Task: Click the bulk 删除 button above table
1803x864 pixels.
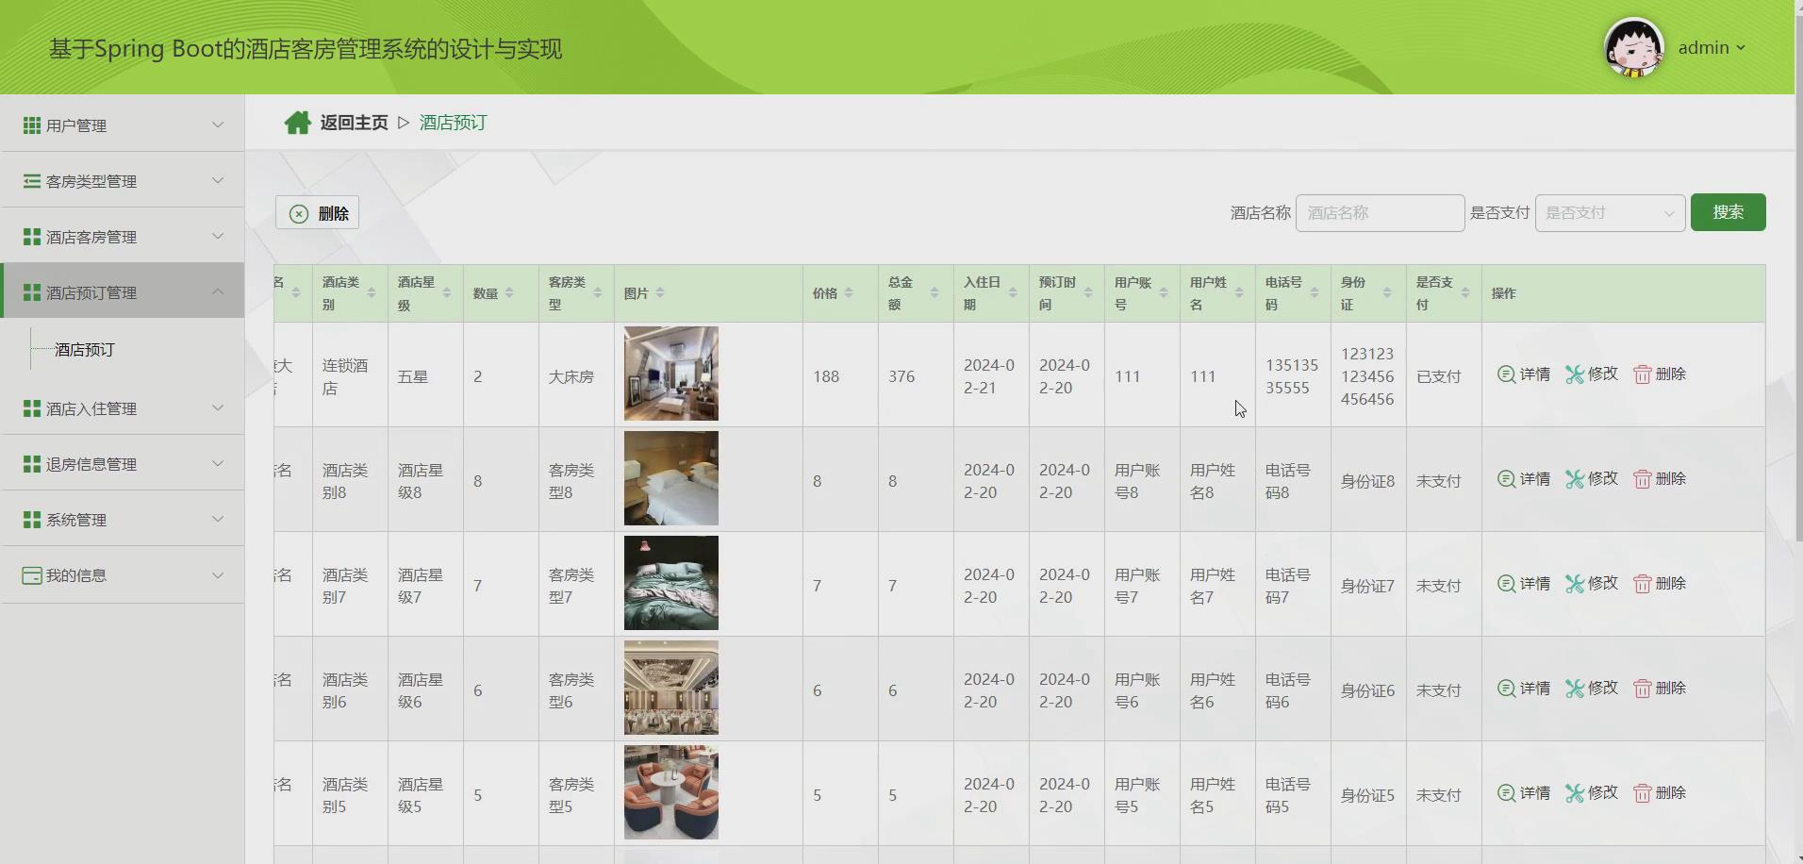Action: click(x=317, y=213)
